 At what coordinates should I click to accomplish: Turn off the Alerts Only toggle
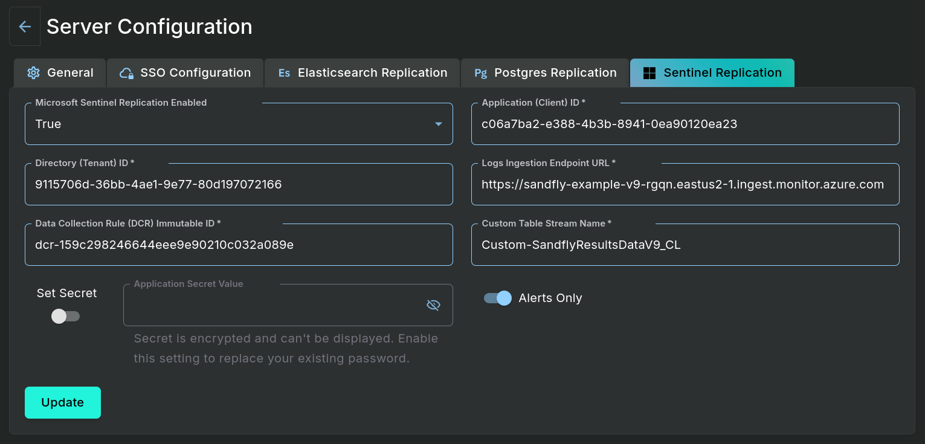pyautogui.click(x=498, y=298)
